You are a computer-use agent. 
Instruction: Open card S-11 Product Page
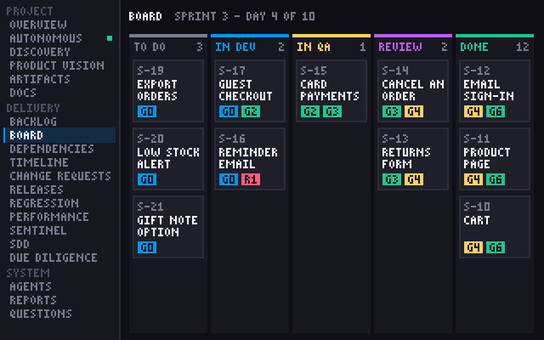pos(494,159)
